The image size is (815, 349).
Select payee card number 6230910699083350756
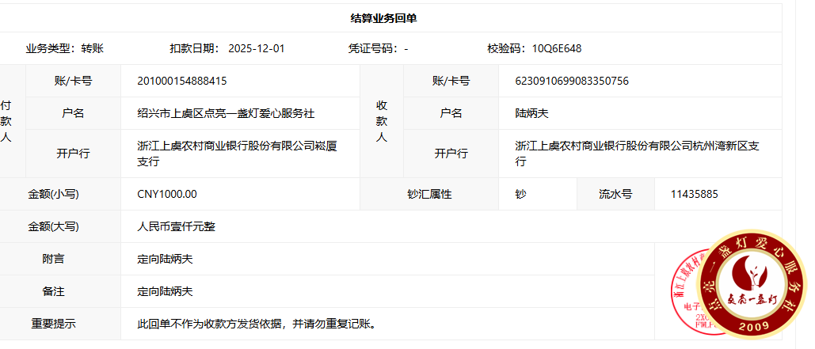point(572,81)
